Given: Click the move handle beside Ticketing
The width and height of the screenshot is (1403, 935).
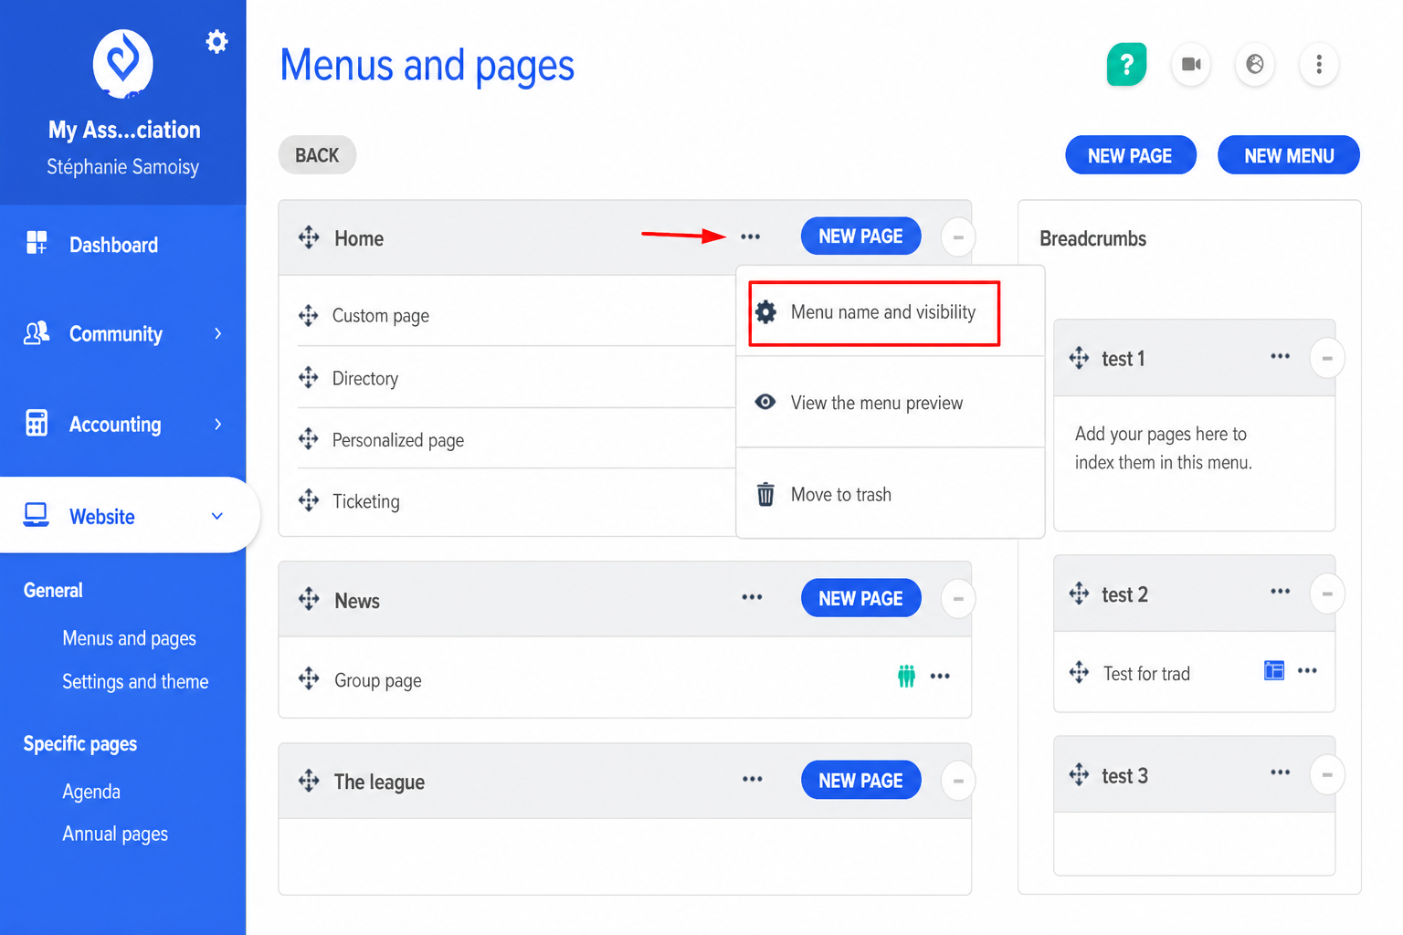Looking at the screenshot, I should coord(309,500).
